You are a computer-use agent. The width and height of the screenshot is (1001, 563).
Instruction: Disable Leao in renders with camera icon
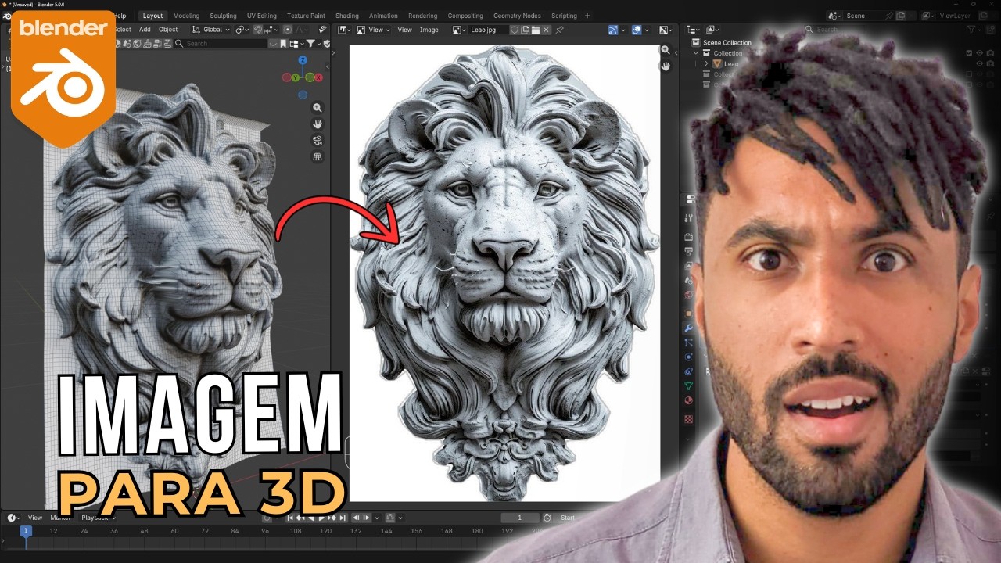point(990,63)
